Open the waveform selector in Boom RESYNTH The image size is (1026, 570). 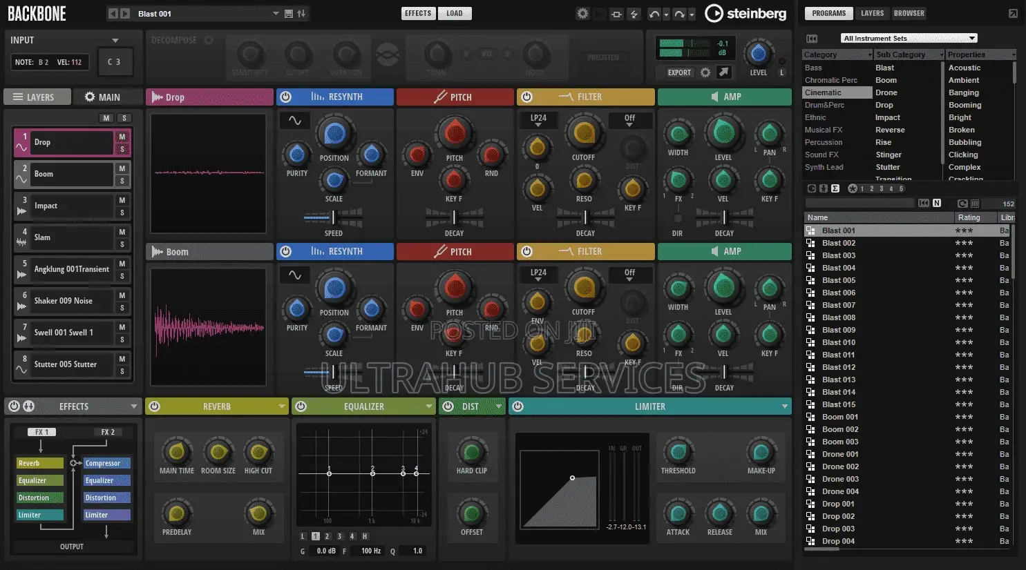coord(295,275)
